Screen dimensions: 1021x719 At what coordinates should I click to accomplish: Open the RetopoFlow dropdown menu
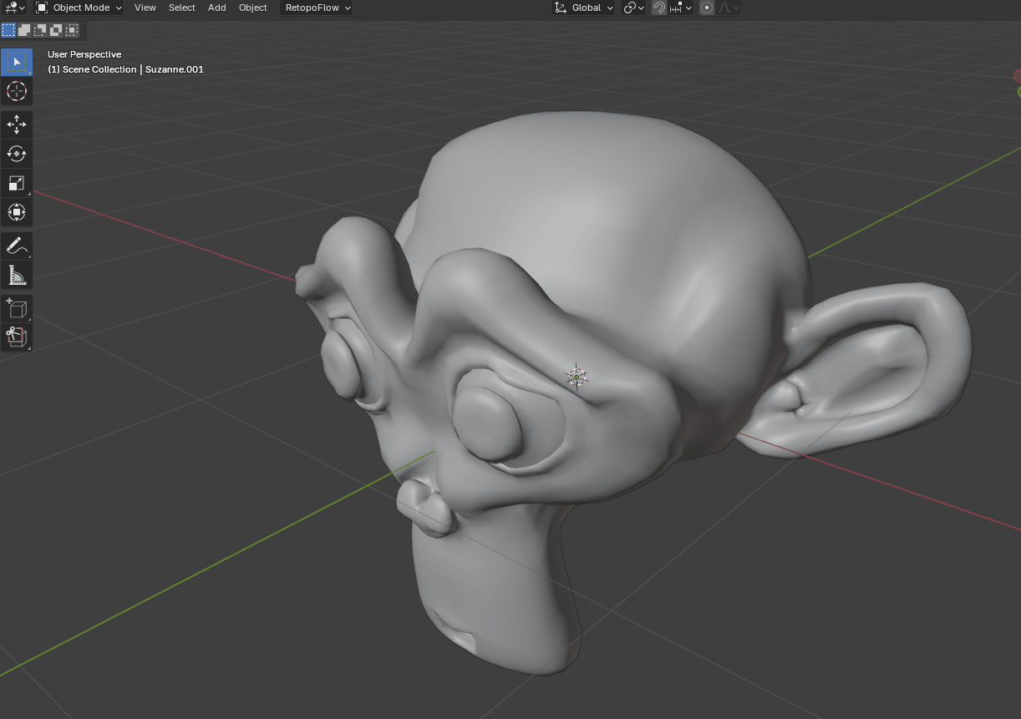(317, 8)
